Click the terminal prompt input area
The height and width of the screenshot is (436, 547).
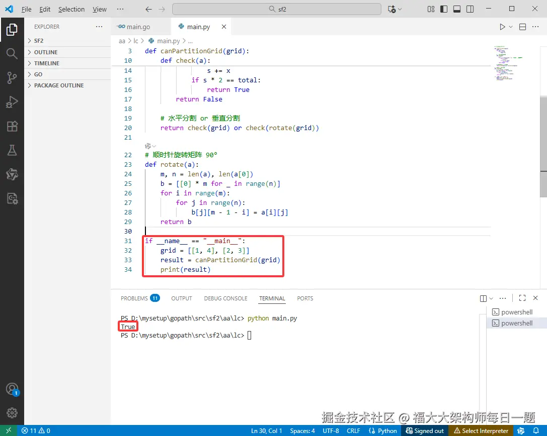tap(249, 336)
